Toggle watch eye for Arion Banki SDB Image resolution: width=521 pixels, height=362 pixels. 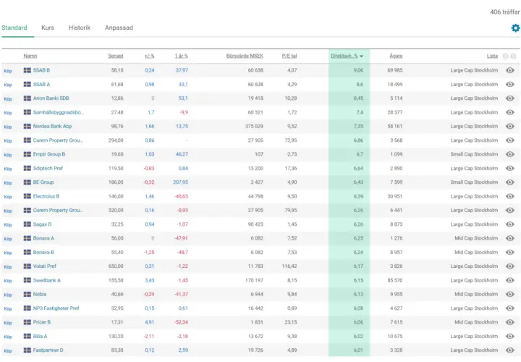pos(510,98)
